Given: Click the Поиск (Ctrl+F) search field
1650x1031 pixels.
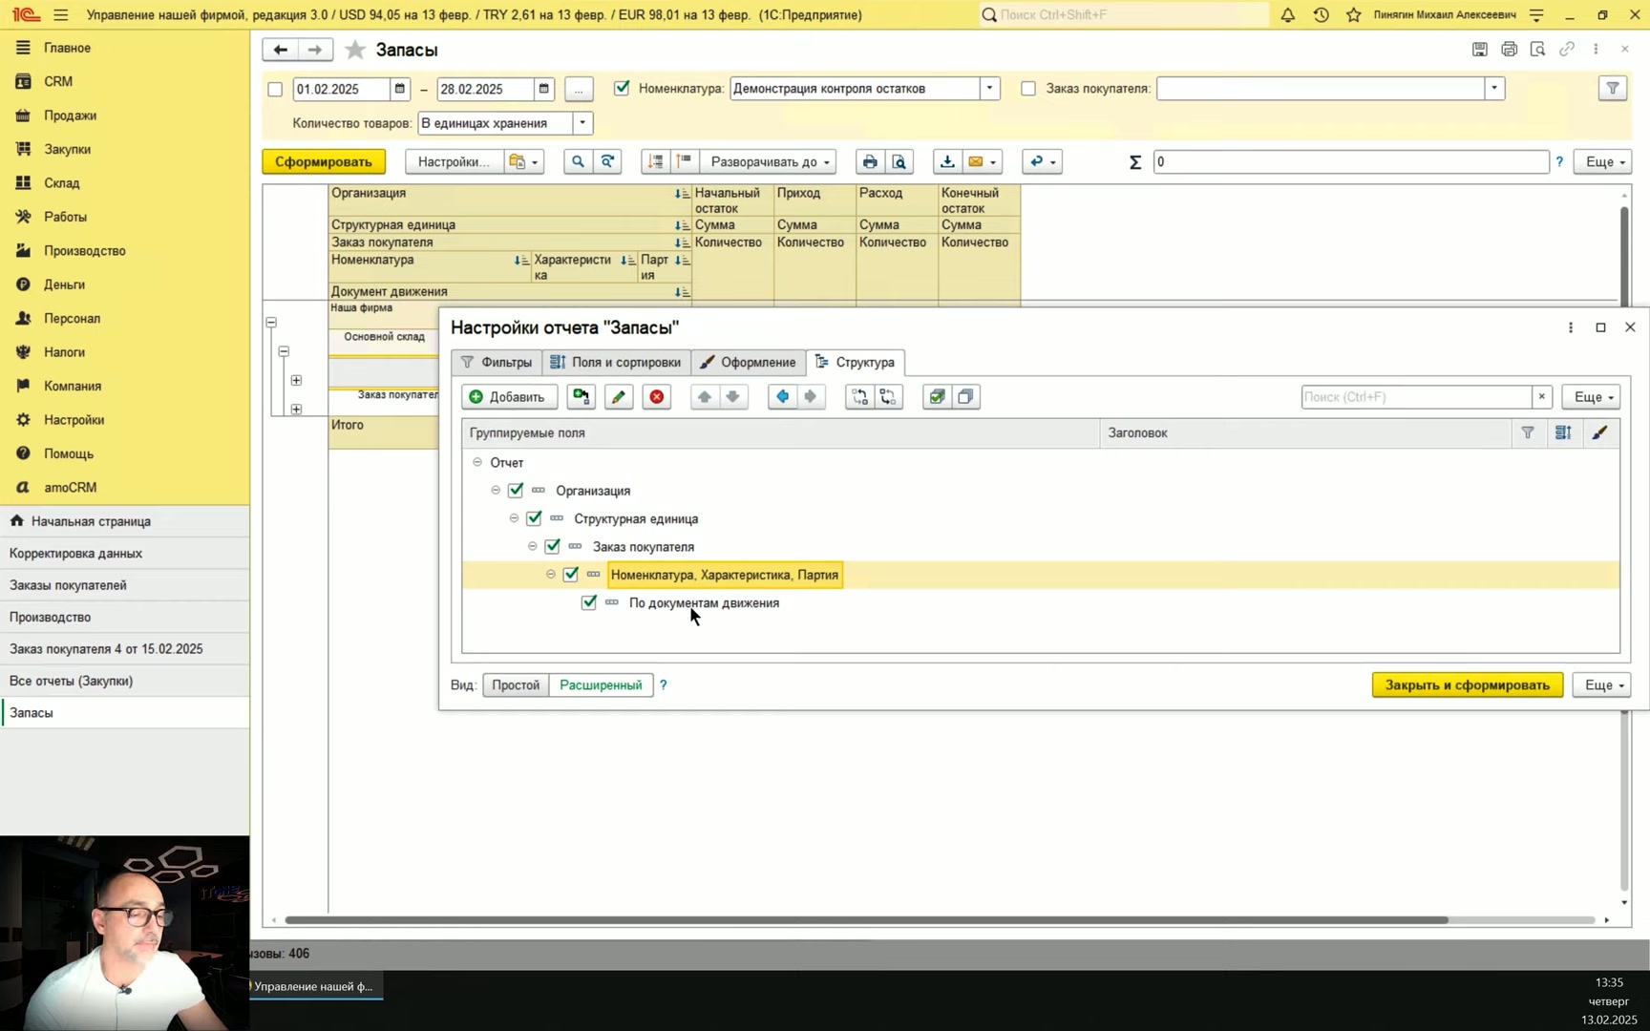Looking at the screenshot, I should [1417, 397].
